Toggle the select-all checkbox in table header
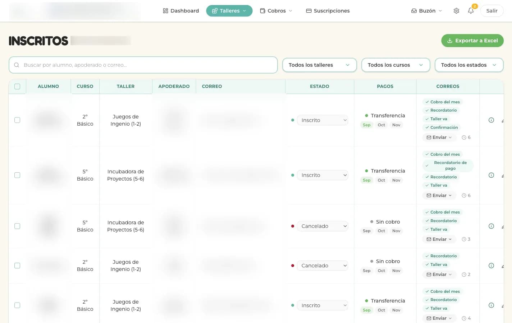Screen dimensions: 512x323 [x=17, y=86]
